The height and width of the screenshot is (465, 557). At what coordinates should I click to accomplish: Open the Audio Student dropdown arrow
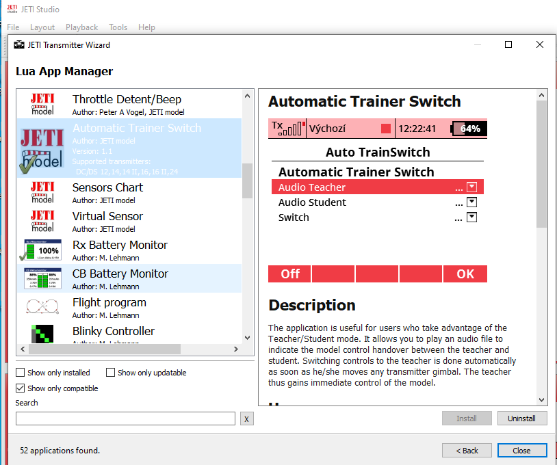tap(471, 202)
